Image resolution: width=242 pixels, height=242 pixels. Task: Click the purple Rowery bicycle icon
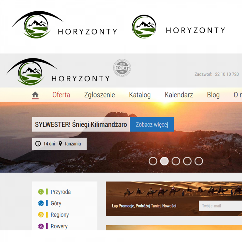pos(41,226)
